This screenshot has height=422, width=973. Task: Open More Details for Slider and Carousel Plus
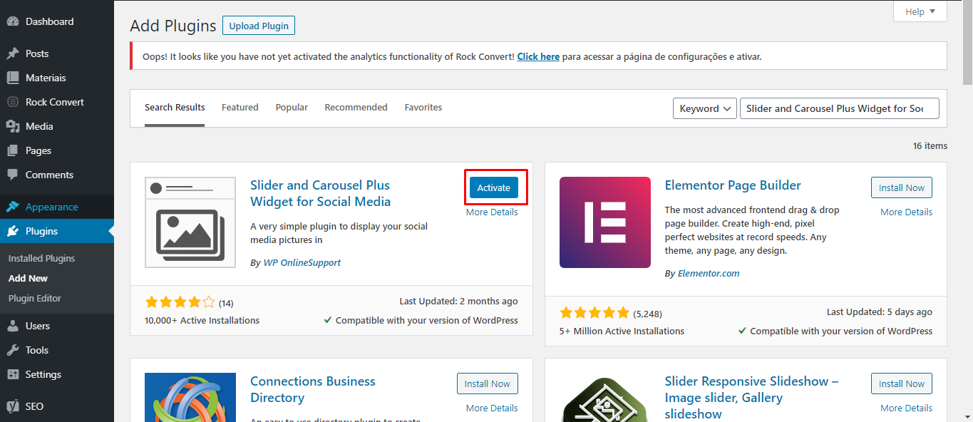[x=492, y=212]
